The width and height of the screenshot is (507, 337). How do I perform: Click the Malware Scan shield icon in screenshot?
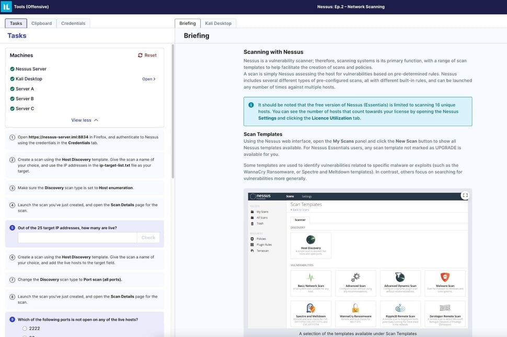tap(445, 277)
